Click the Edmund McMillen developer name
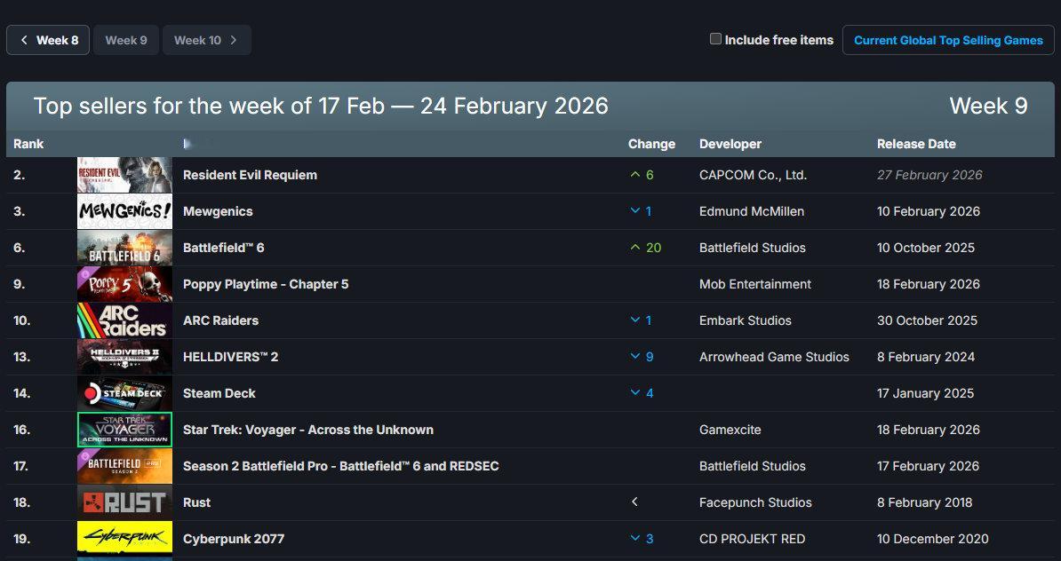 pyautogui.click(x=752, y=211)
